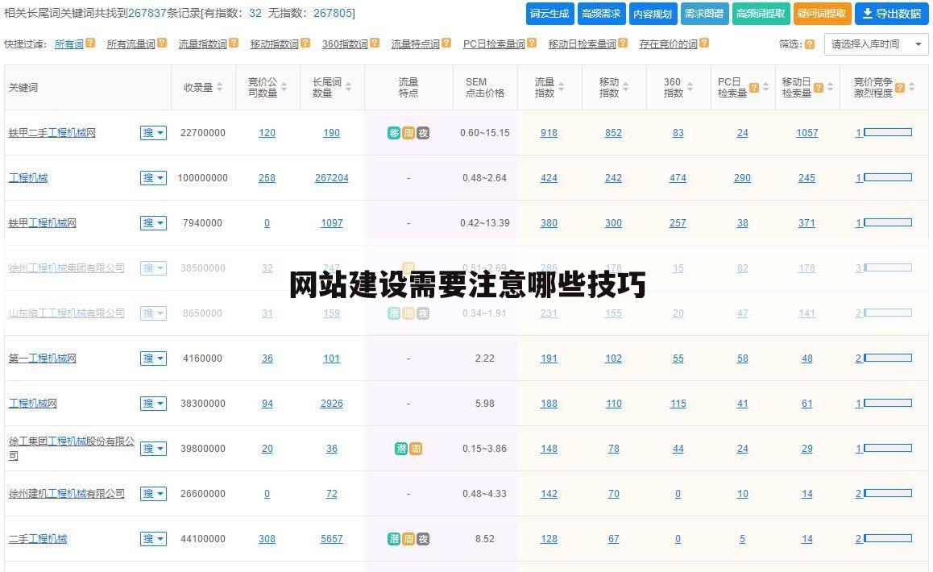This screenshot has height=572, width=933.
Task: Open 搜 dropdown for 二手工程机械
Action: [153, 539]
